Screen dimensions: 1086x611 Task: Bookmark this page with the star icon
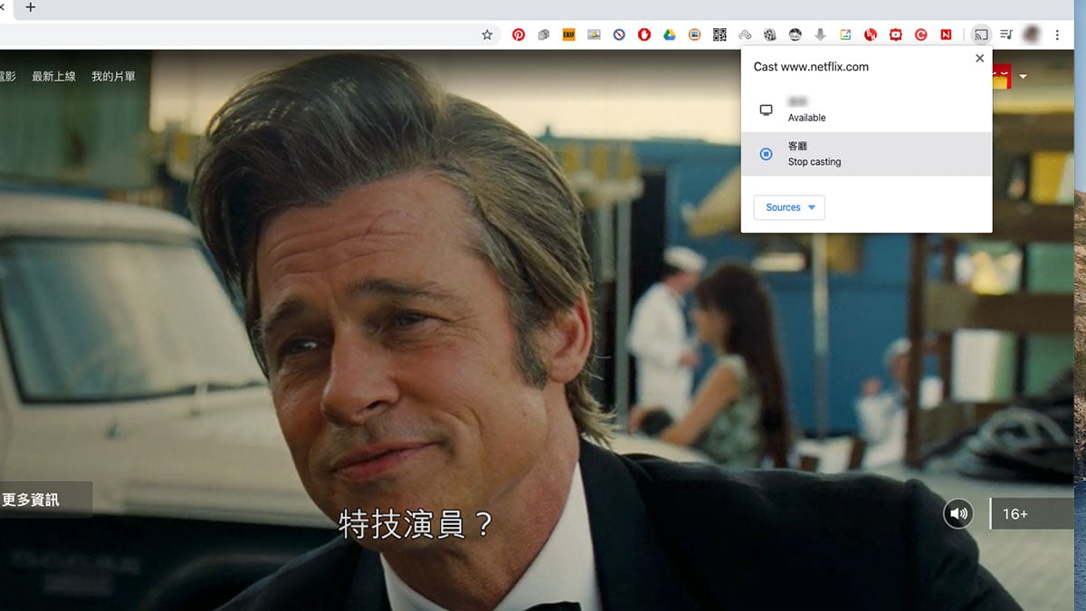[487, 34]
